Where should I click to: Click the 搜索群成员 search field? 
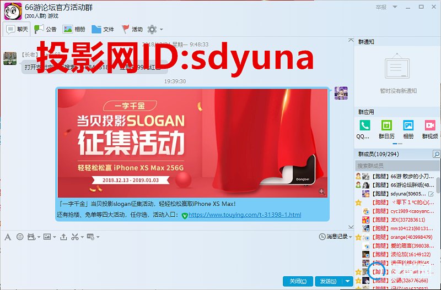pos(397,166)
